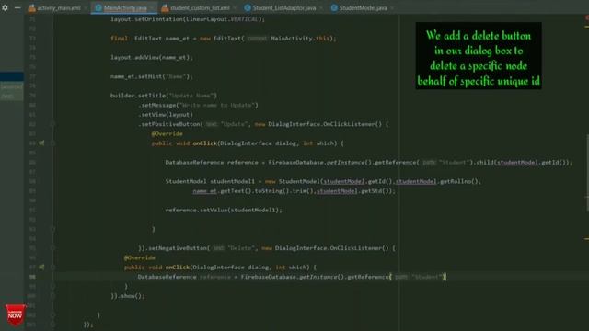The image size is (589, 331).
Task: Click the code line layout.addView(name_et);
Action: click(152, 57)
